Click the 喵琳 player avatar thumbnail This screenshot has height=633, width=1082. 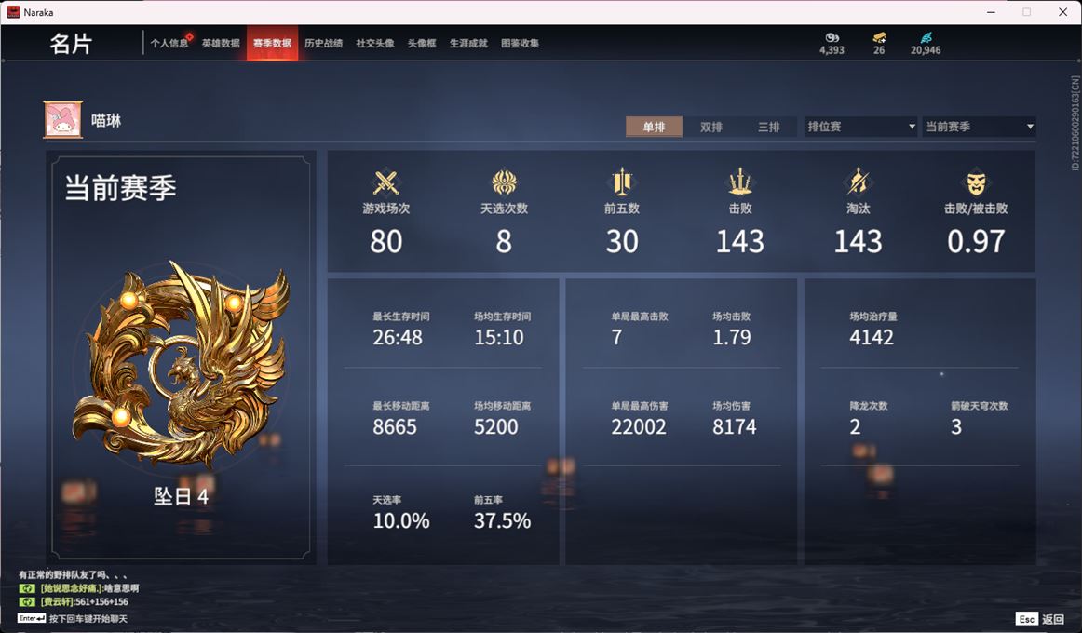pos(62,119)
